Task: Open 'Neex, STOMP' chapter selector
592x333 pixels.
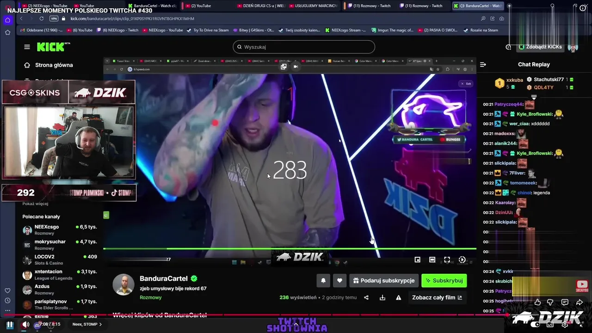Action: coord(87,324)
